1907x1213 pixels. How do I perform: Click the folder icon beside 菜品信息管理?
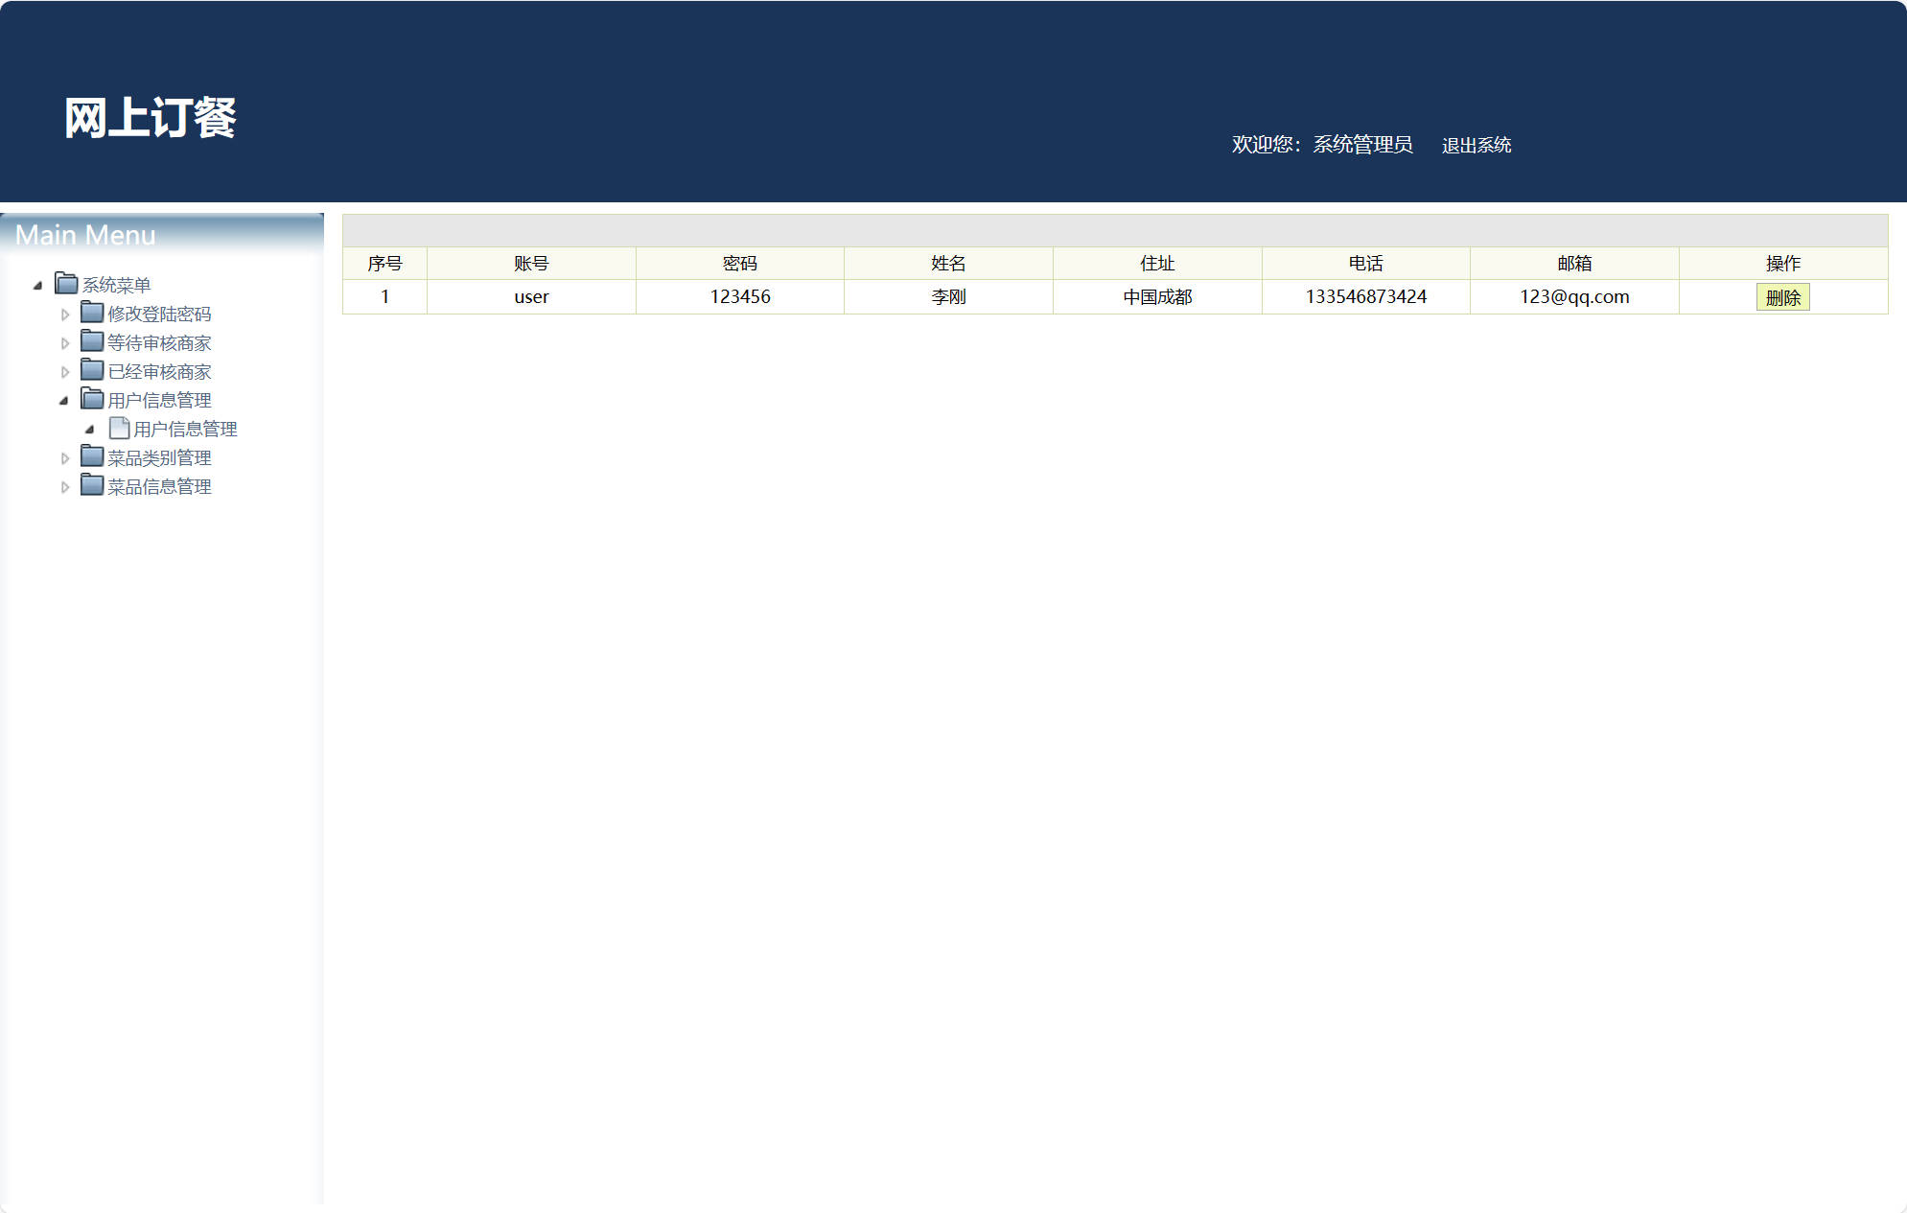92,485
